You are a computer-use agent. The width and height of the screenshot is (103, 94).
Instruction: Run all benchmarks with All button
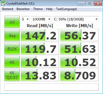point(12,22)
